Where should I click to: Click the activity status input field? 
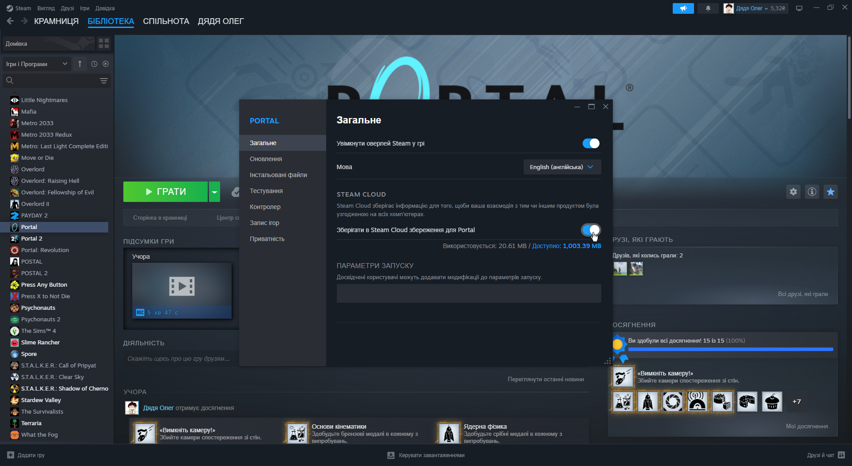point(181,359)
